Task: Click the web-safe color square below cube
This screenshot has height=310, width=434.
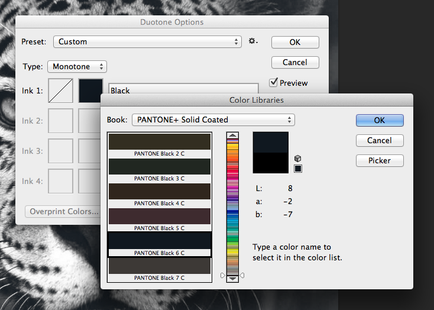Action: click(298, 169)
